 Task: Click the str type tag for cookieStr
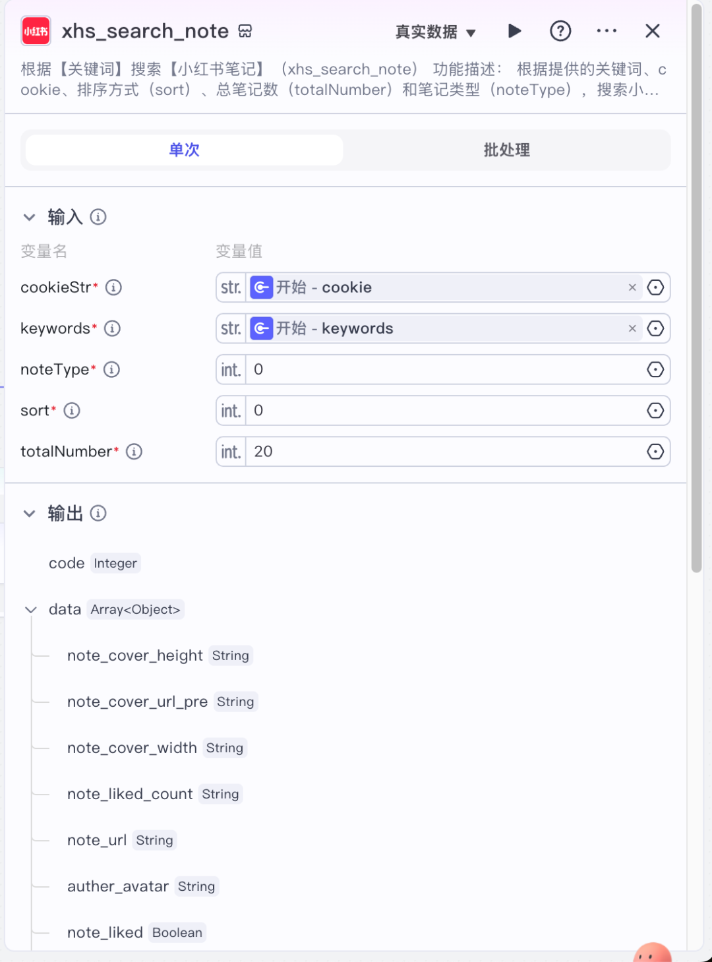231,287
